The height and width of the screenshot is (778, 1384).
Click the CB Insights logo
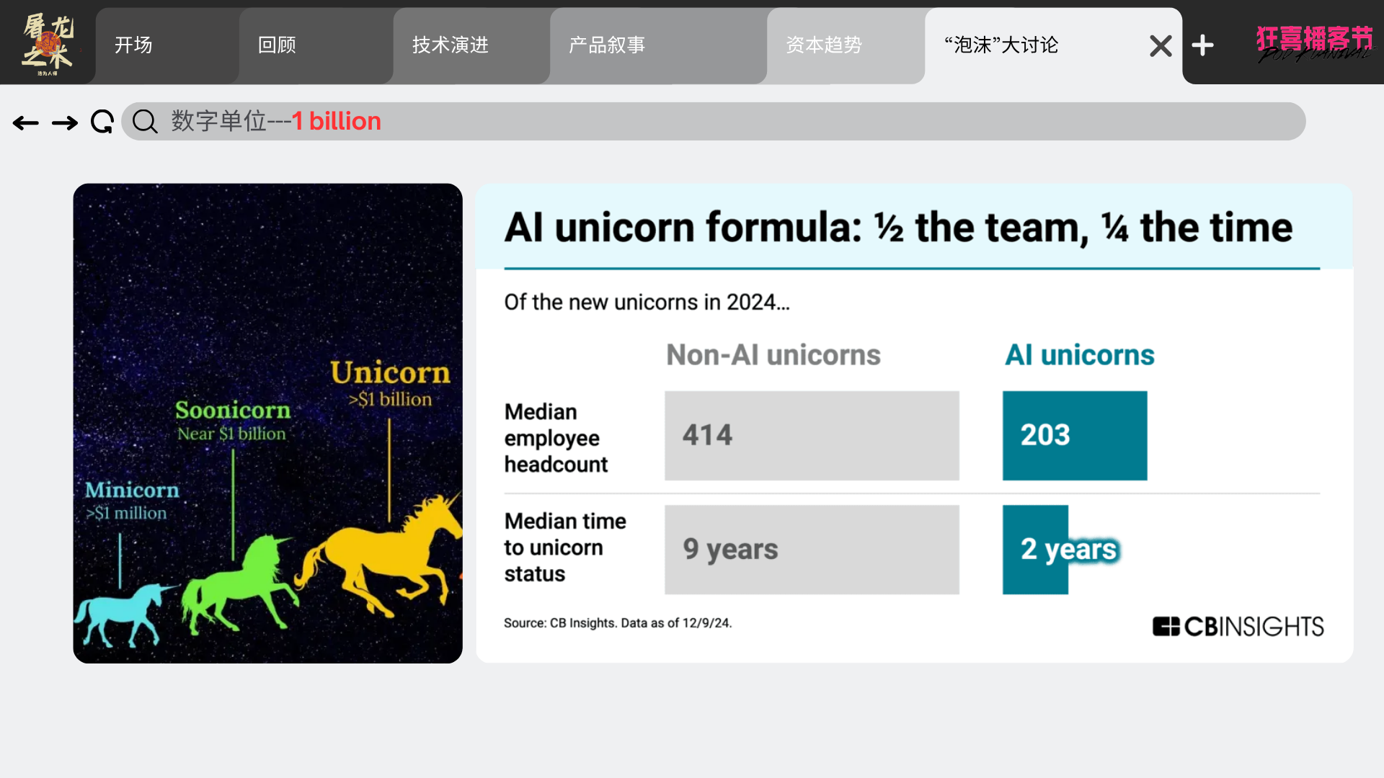click(1238, 626)
